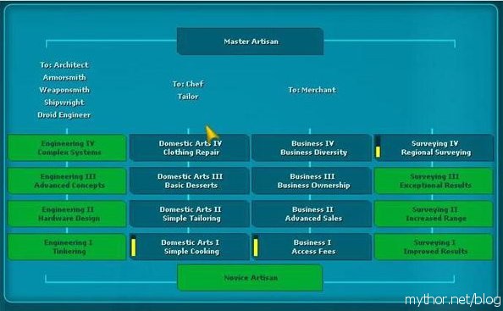Click Engineering II Hardware Design
The image size is (503, 311).
67,214
